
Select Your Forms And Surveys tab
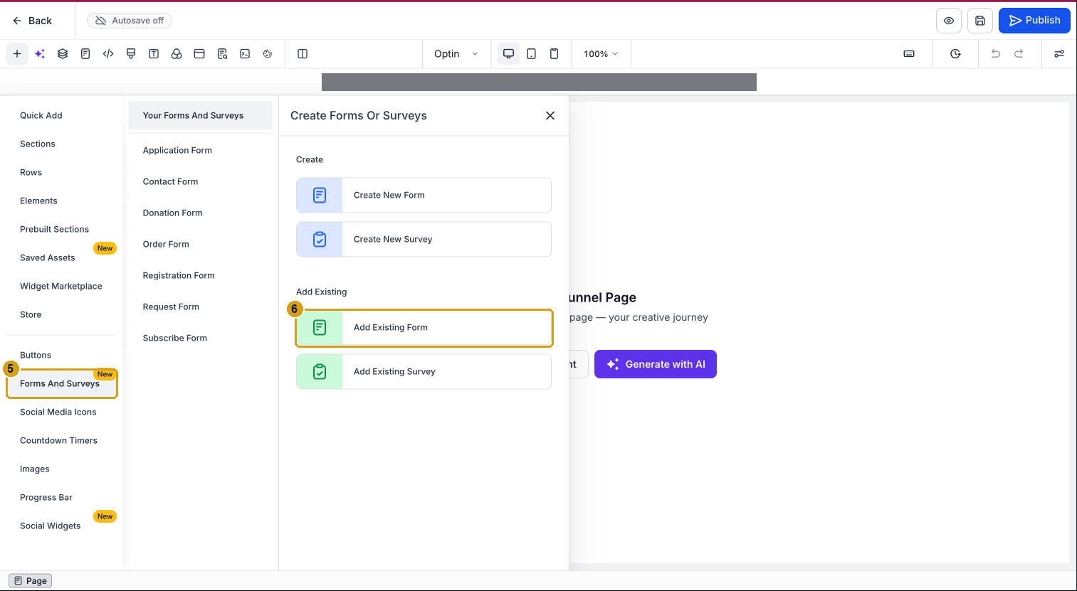(201, 115)
